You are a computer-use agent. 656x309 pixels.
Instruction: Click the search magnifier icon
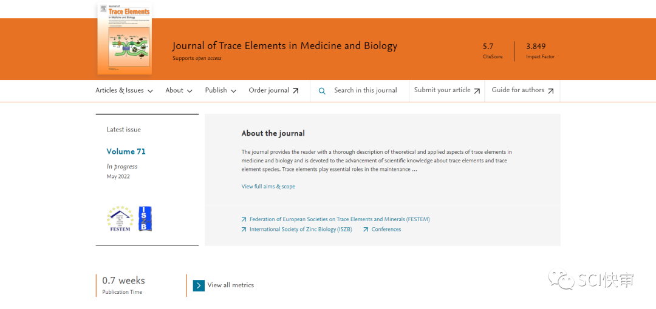[x=322, y=91]
